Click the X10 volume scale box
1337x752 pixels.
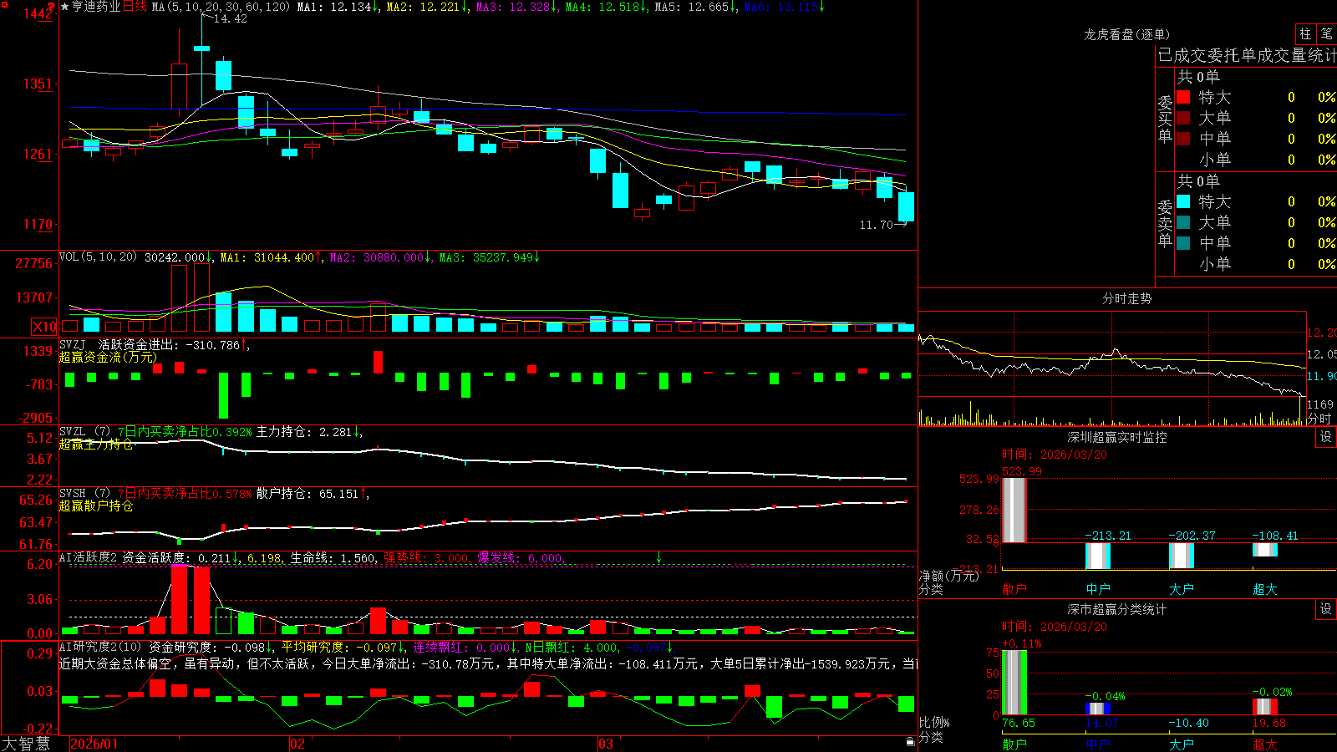[x=44, y=327]
